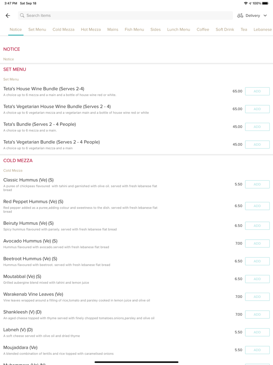Open the Cold Mezza tab

point(64,29)
